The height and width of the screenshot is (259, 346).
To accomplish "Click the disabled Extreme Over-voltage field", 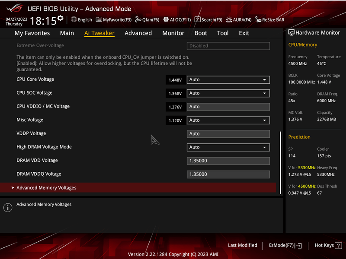I will click(228, 46).
